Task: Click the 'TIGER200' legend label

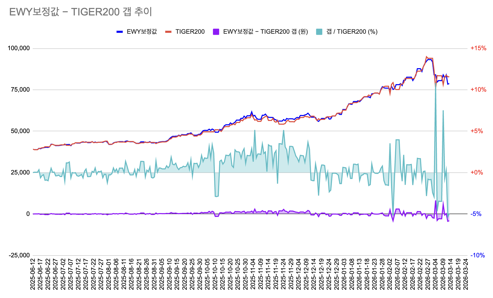Action: (x=190, y=32)
